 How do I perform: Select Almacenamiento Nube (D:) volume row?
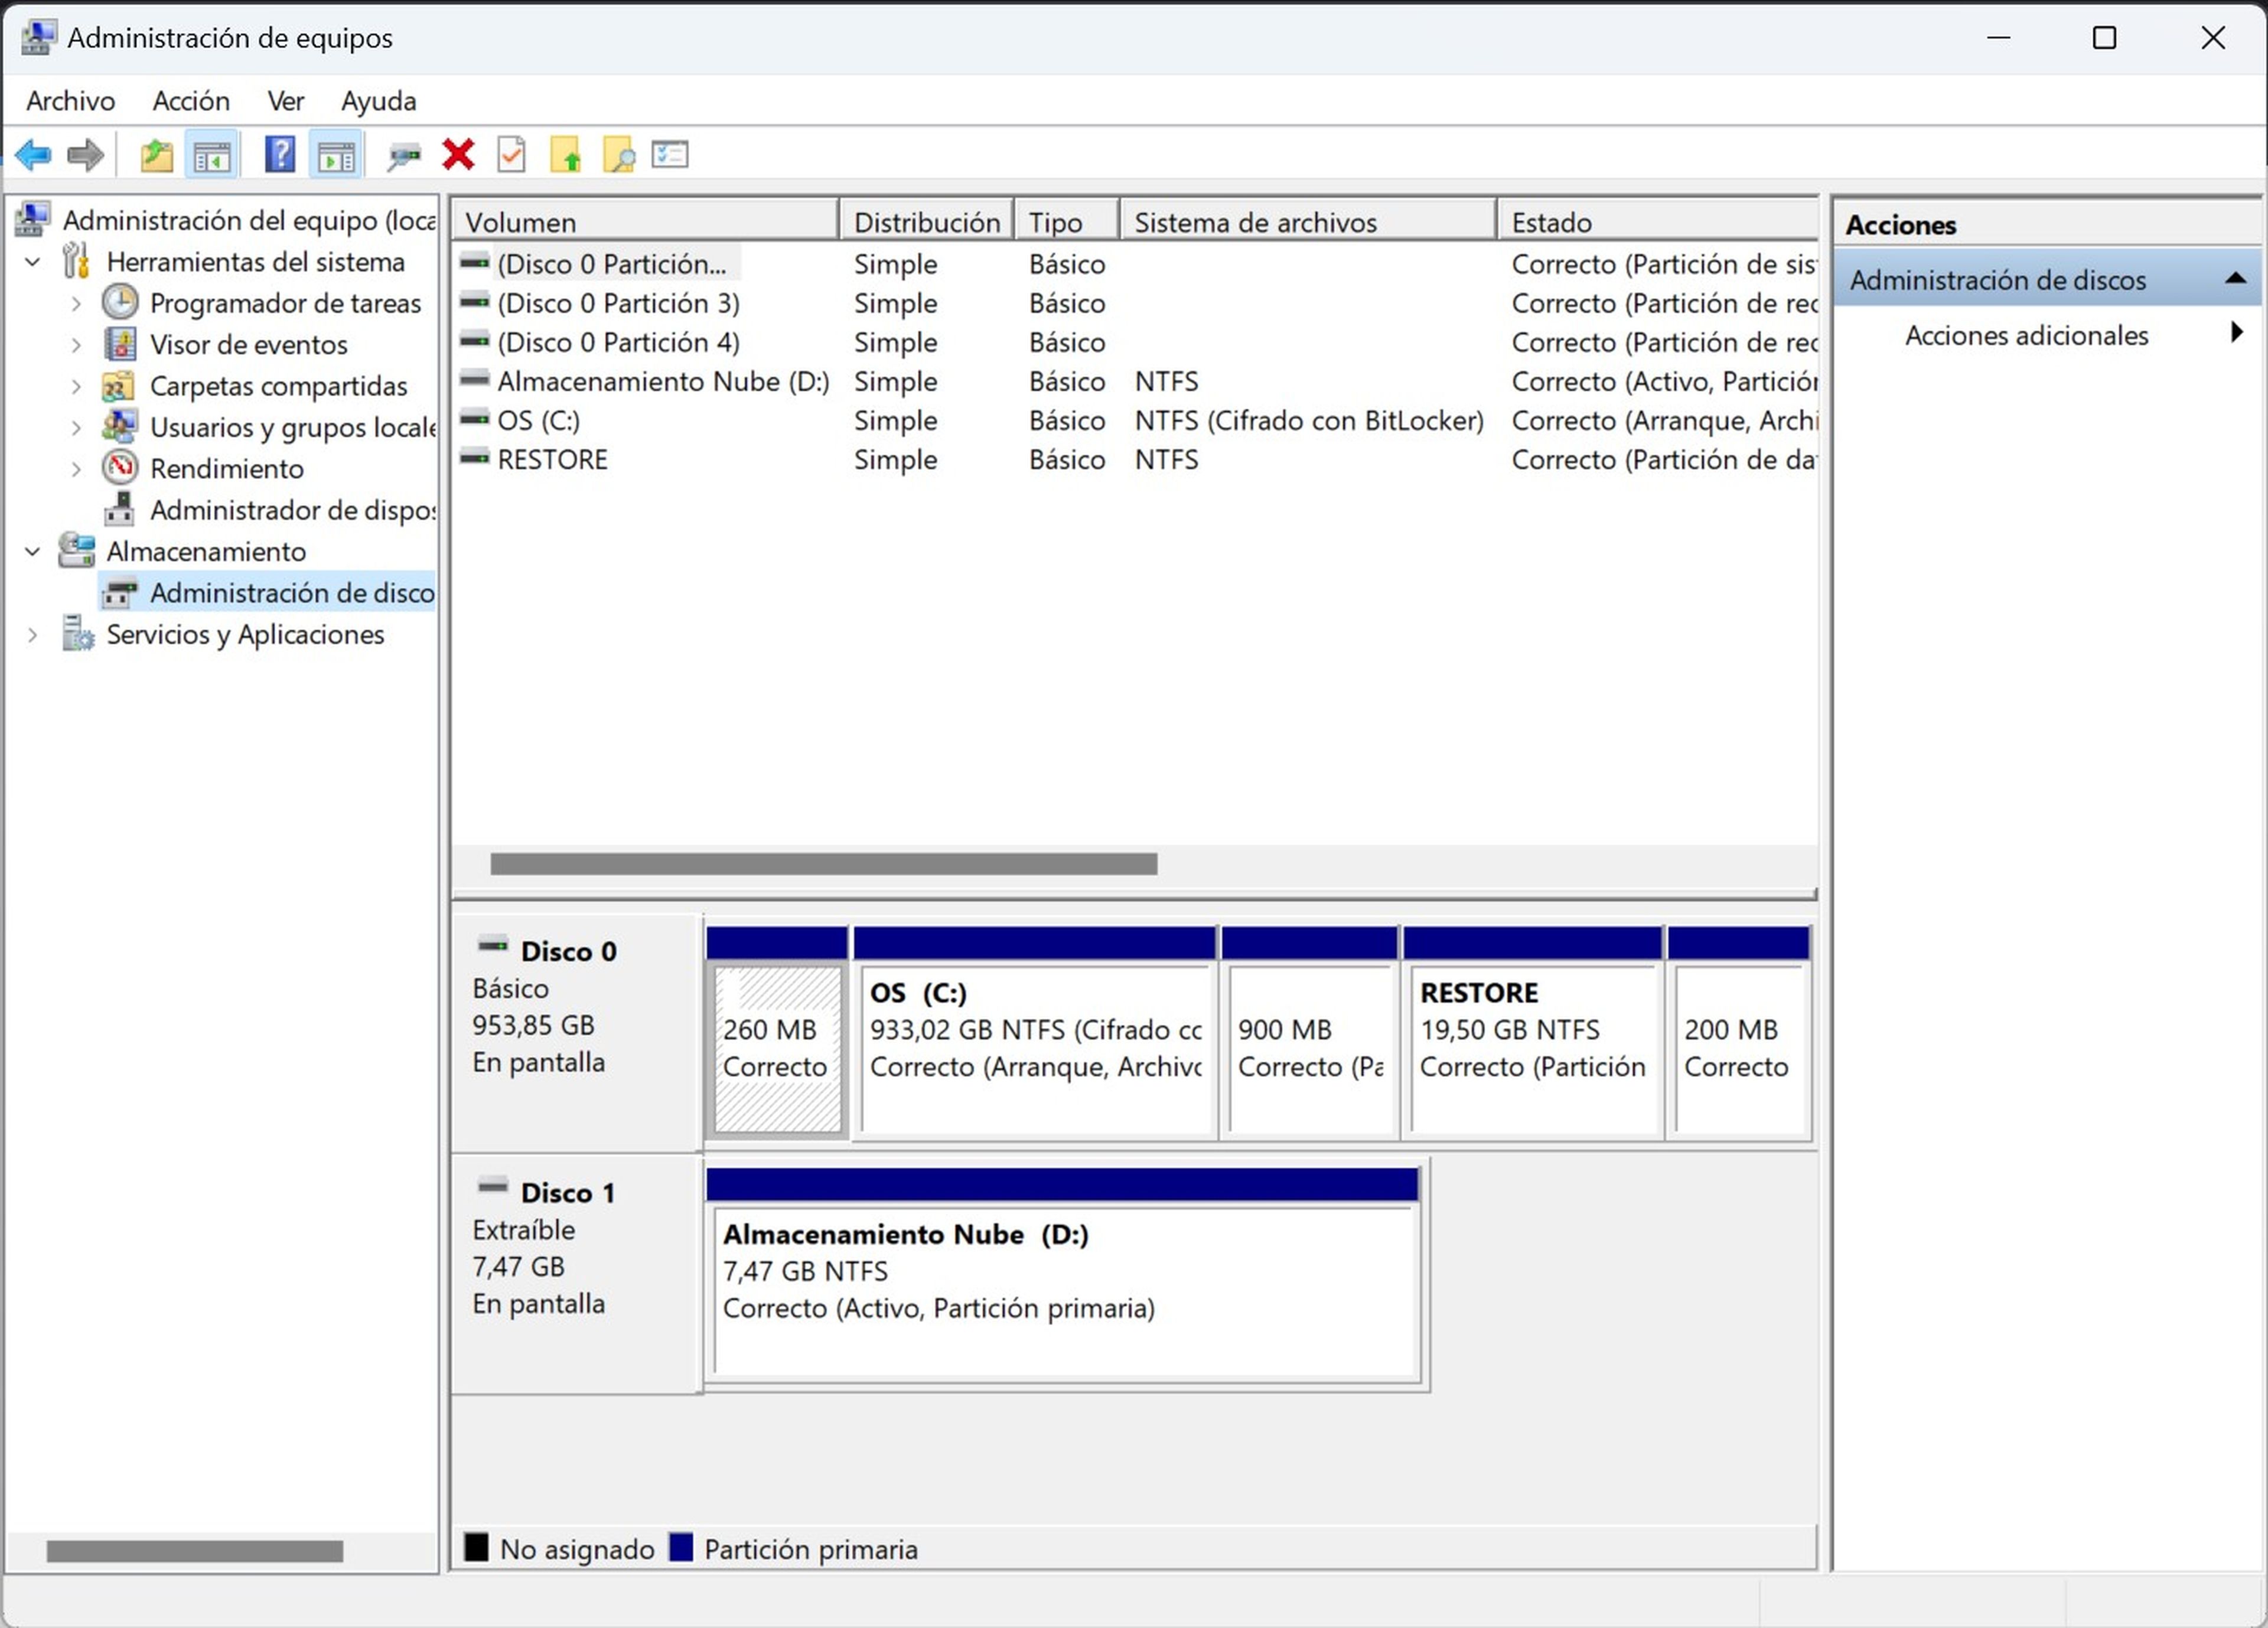coord(1135,381)
